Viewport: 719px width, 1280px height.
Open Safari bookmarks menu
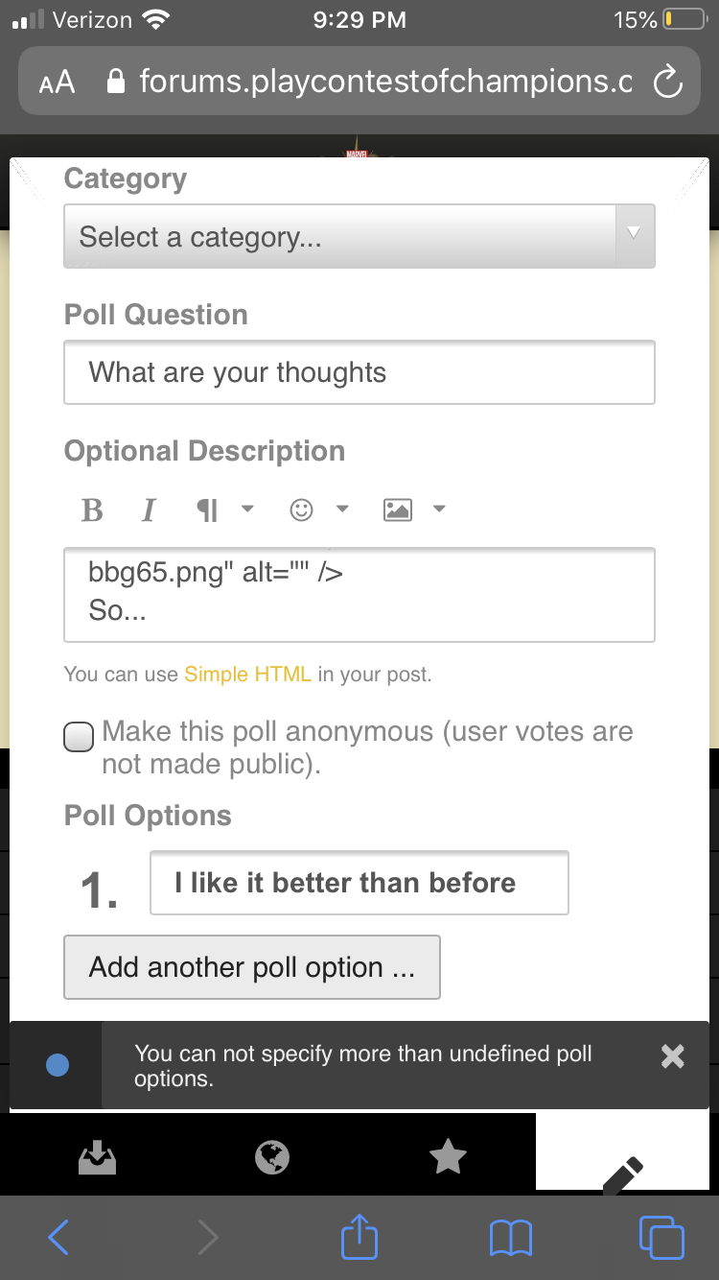[510, 1237]
